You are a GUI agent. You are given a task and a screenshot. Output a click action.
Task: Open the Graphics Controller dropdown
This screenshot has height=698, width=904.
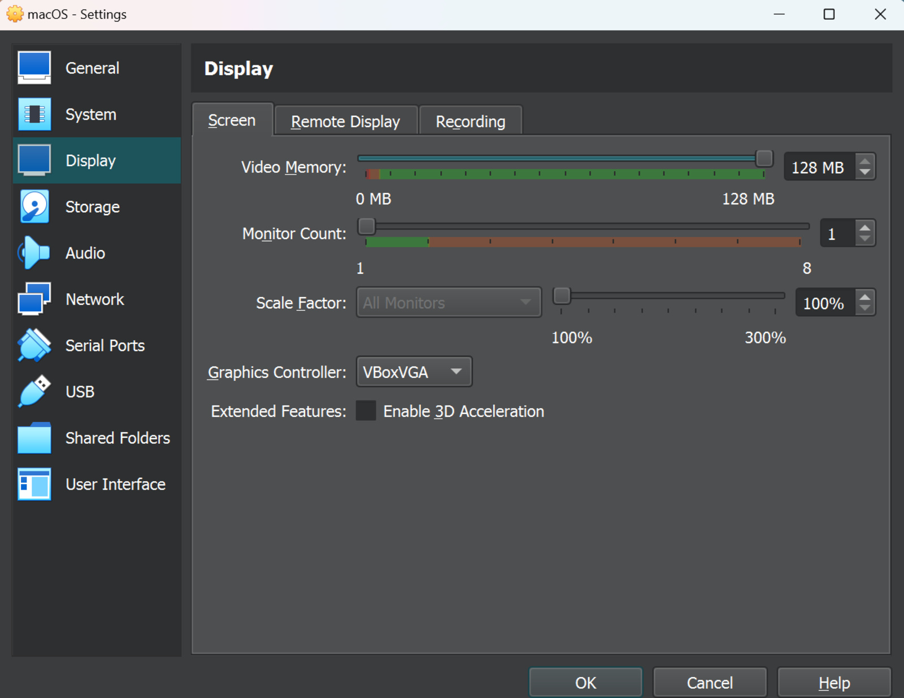[414, 372]
